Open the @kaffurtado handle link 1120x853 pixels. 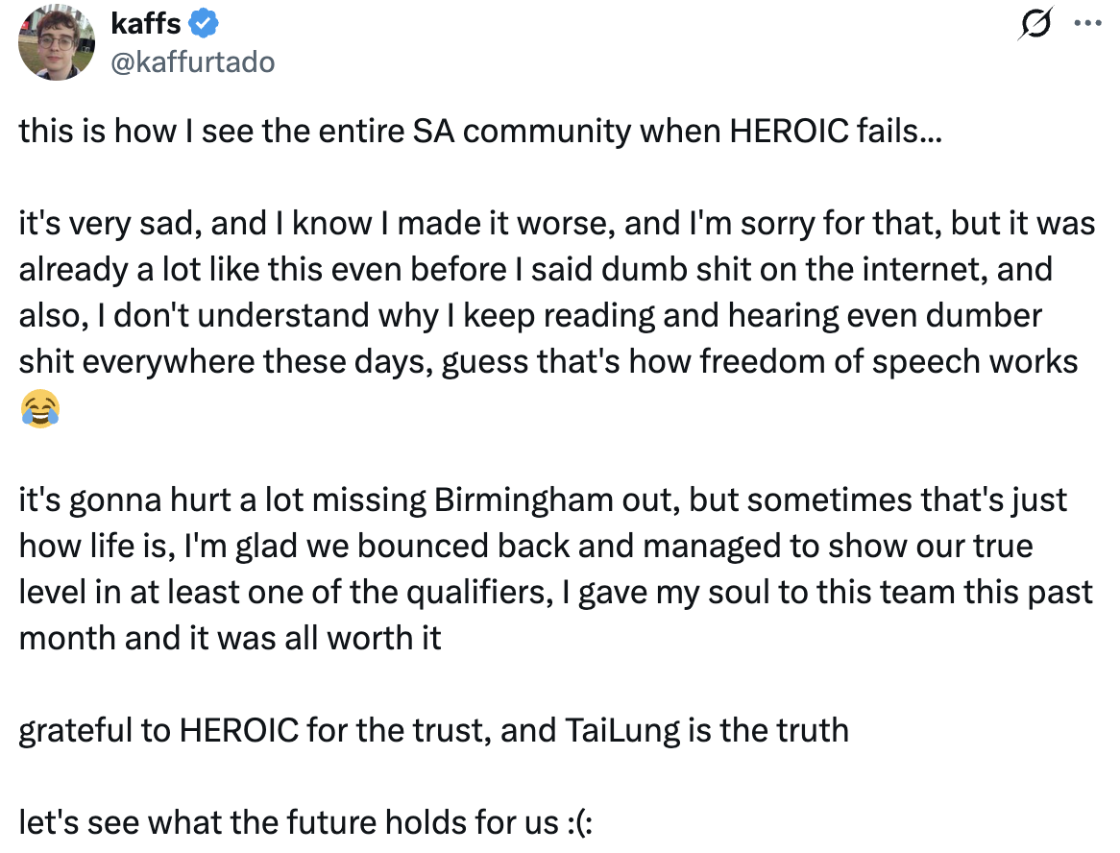pyautogui.click(x=193, y=62)
